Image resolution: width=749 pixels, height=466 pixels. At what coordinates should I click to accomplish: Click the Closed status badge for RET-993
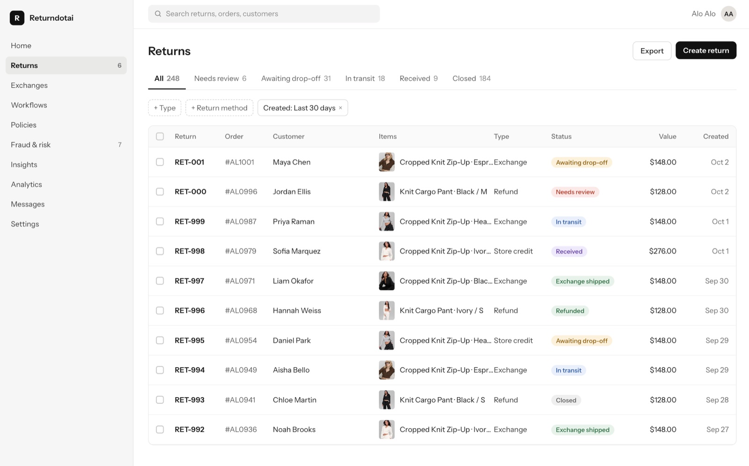[566, 400]
